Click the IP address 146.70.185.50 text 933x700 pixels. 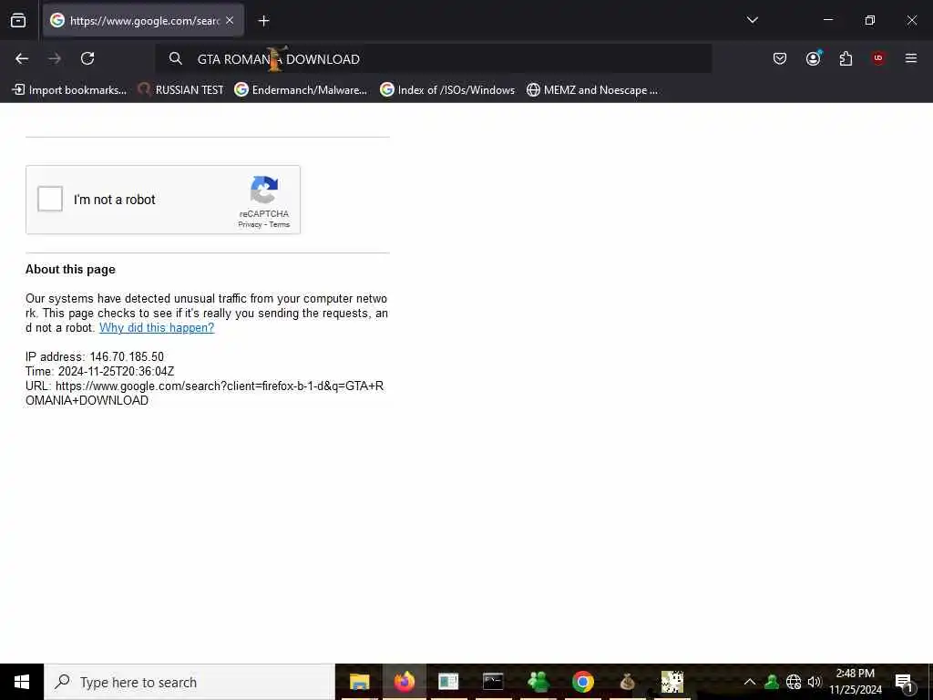(95, 356)
